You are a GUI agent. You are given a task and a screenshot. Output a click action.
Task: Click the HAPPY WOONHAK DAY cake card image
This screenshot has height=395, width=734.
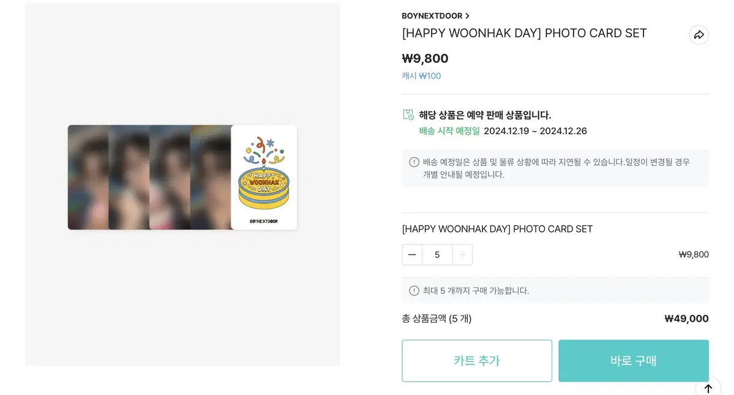click(264, 177)
